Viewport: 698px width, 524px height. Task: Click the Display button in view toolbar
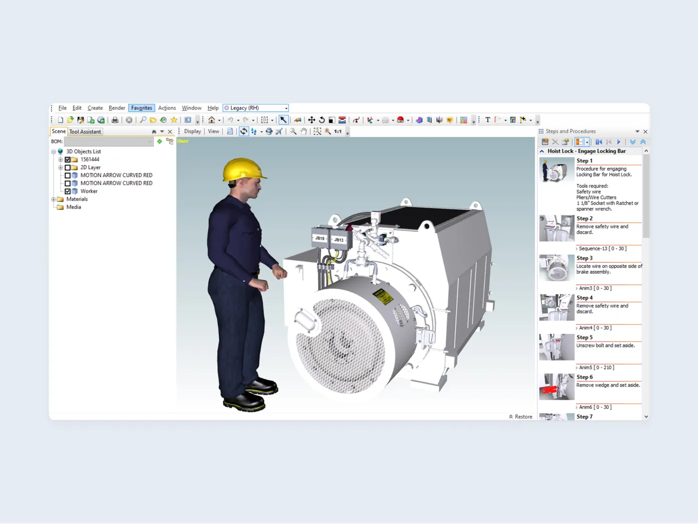pyautogui.click(x=193, y=131)
